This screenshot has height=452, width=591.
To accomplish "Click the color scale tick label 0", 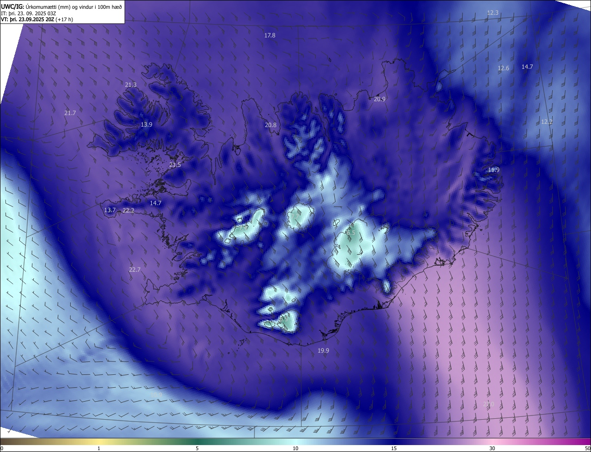I will click(x=2, y=449).
